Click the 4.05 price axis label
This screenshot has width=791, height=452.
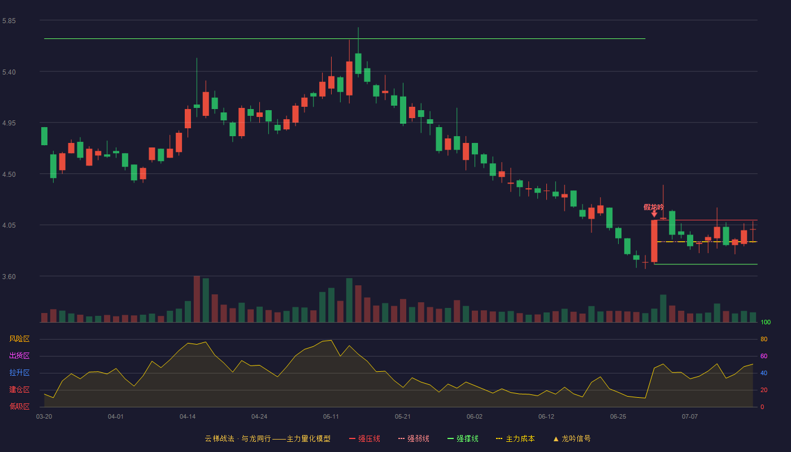pyautogui.click(x=9, y=225)
